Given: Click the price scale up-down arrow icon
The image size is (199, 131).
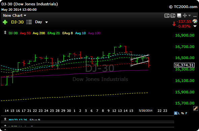Looking at the screenshot, I should coord(5,33).
